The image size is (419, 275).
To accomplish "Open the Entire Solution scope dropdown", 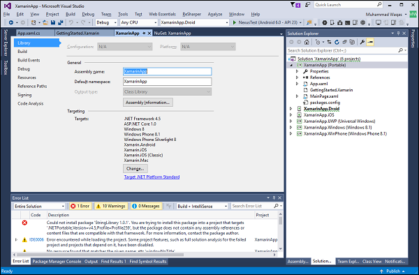I will click(39, 206).
